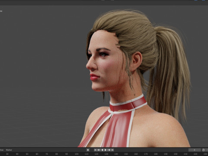Click the current frame number field

195,150
